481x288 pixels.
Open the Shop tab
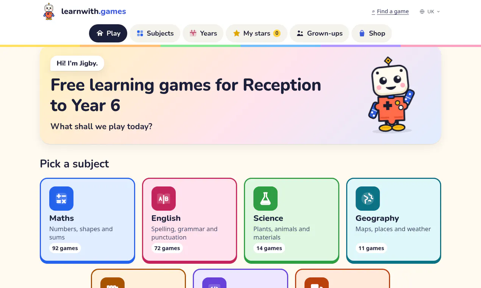372,33
